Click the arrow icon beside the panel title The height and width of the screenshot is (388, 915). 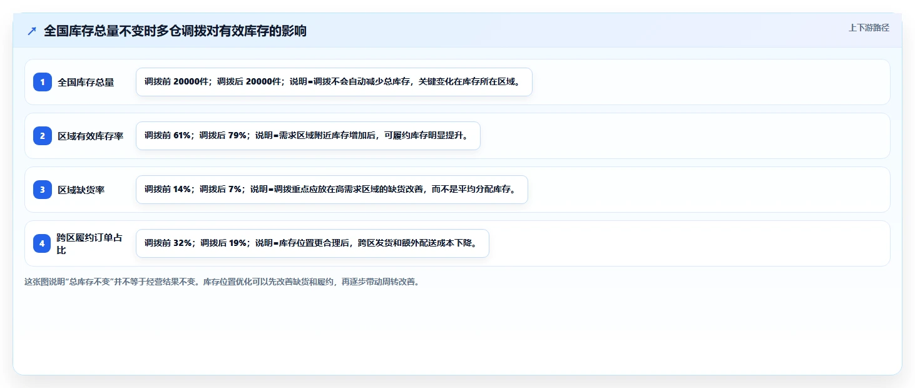pyautogui.click(x=32, y=31)
